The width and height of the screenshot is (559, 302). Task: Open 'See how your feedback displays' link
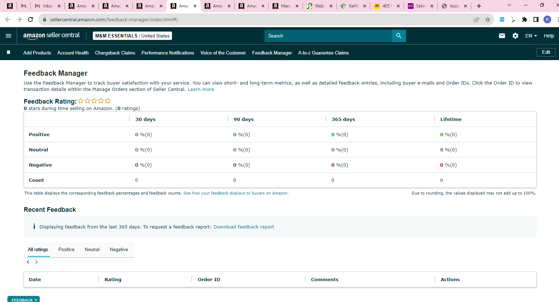tap(236, 193)
